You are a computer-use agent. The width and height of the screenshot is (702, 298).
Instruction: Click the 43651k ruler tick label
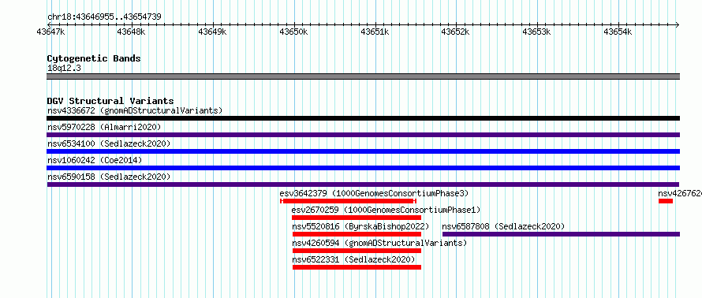375,32
